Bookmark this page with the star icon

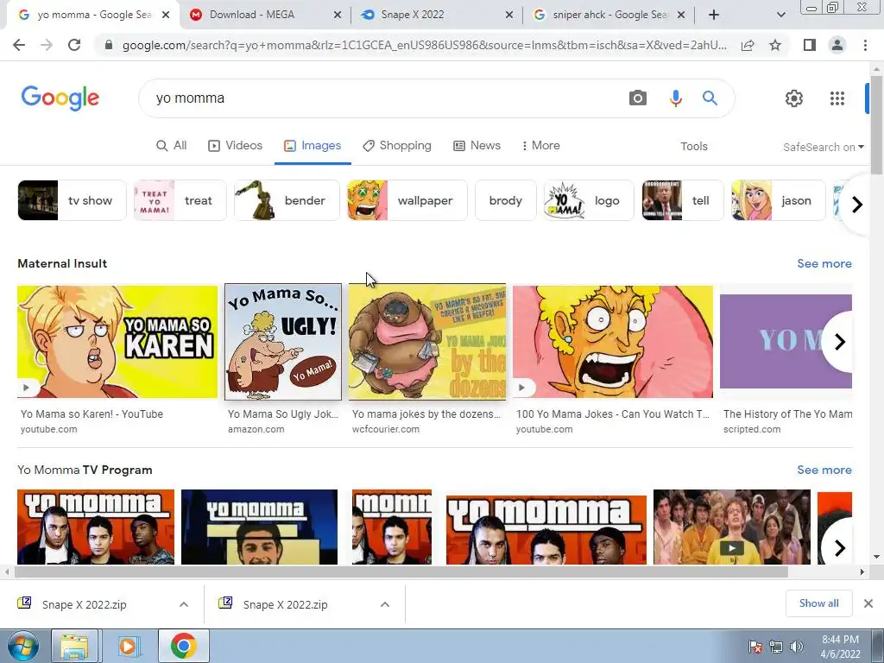(775, 45)
